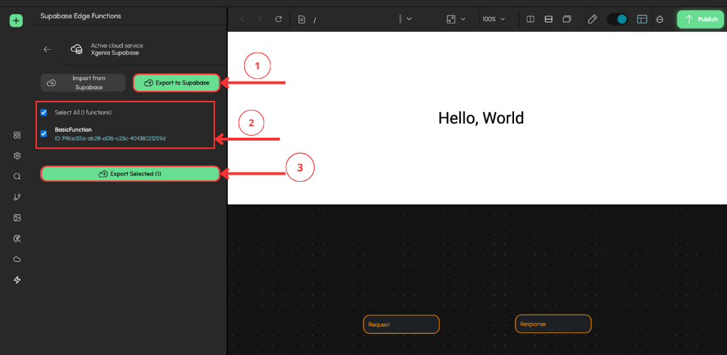
Task: Open the dropdown chevron beside page path
Action: click(409, 19)
